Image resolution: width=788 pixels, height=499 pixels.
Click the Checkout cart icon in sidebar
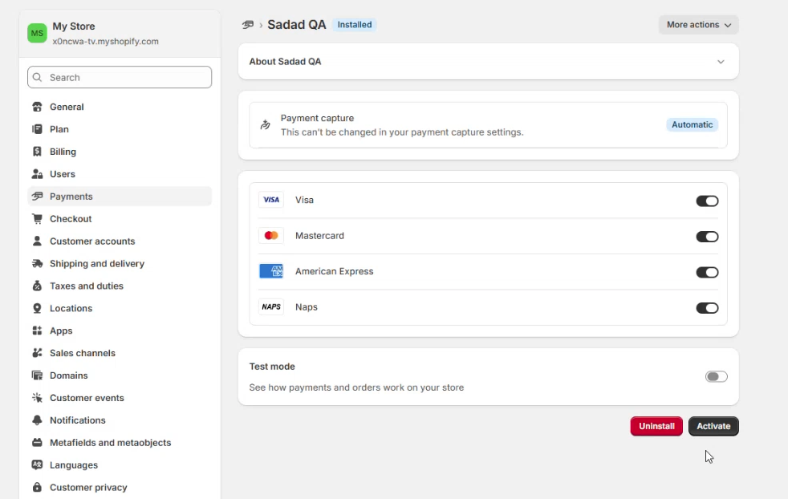click(37, 219)
